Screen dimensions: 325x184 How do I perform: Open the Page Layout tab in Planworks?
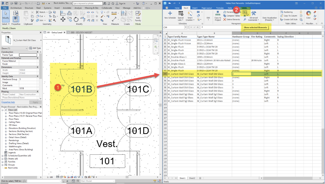[207, 8]
